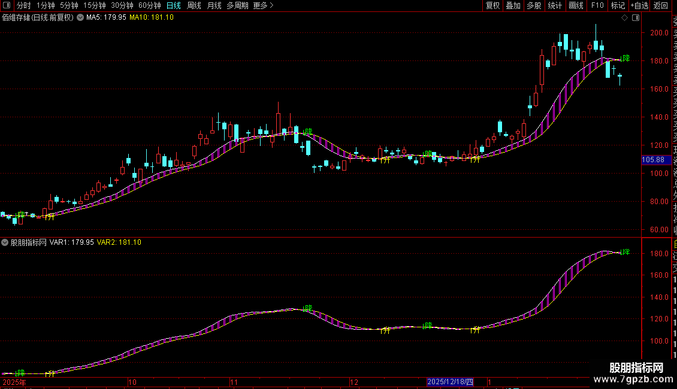Click the 叠加 overlay button

(x=513, y=5)
